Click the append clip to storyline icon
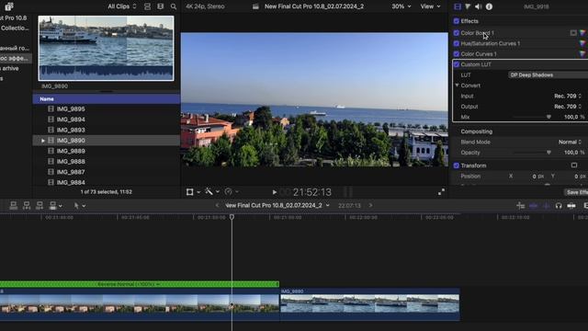This screenshot has width=588, height=331. point(40,205)
